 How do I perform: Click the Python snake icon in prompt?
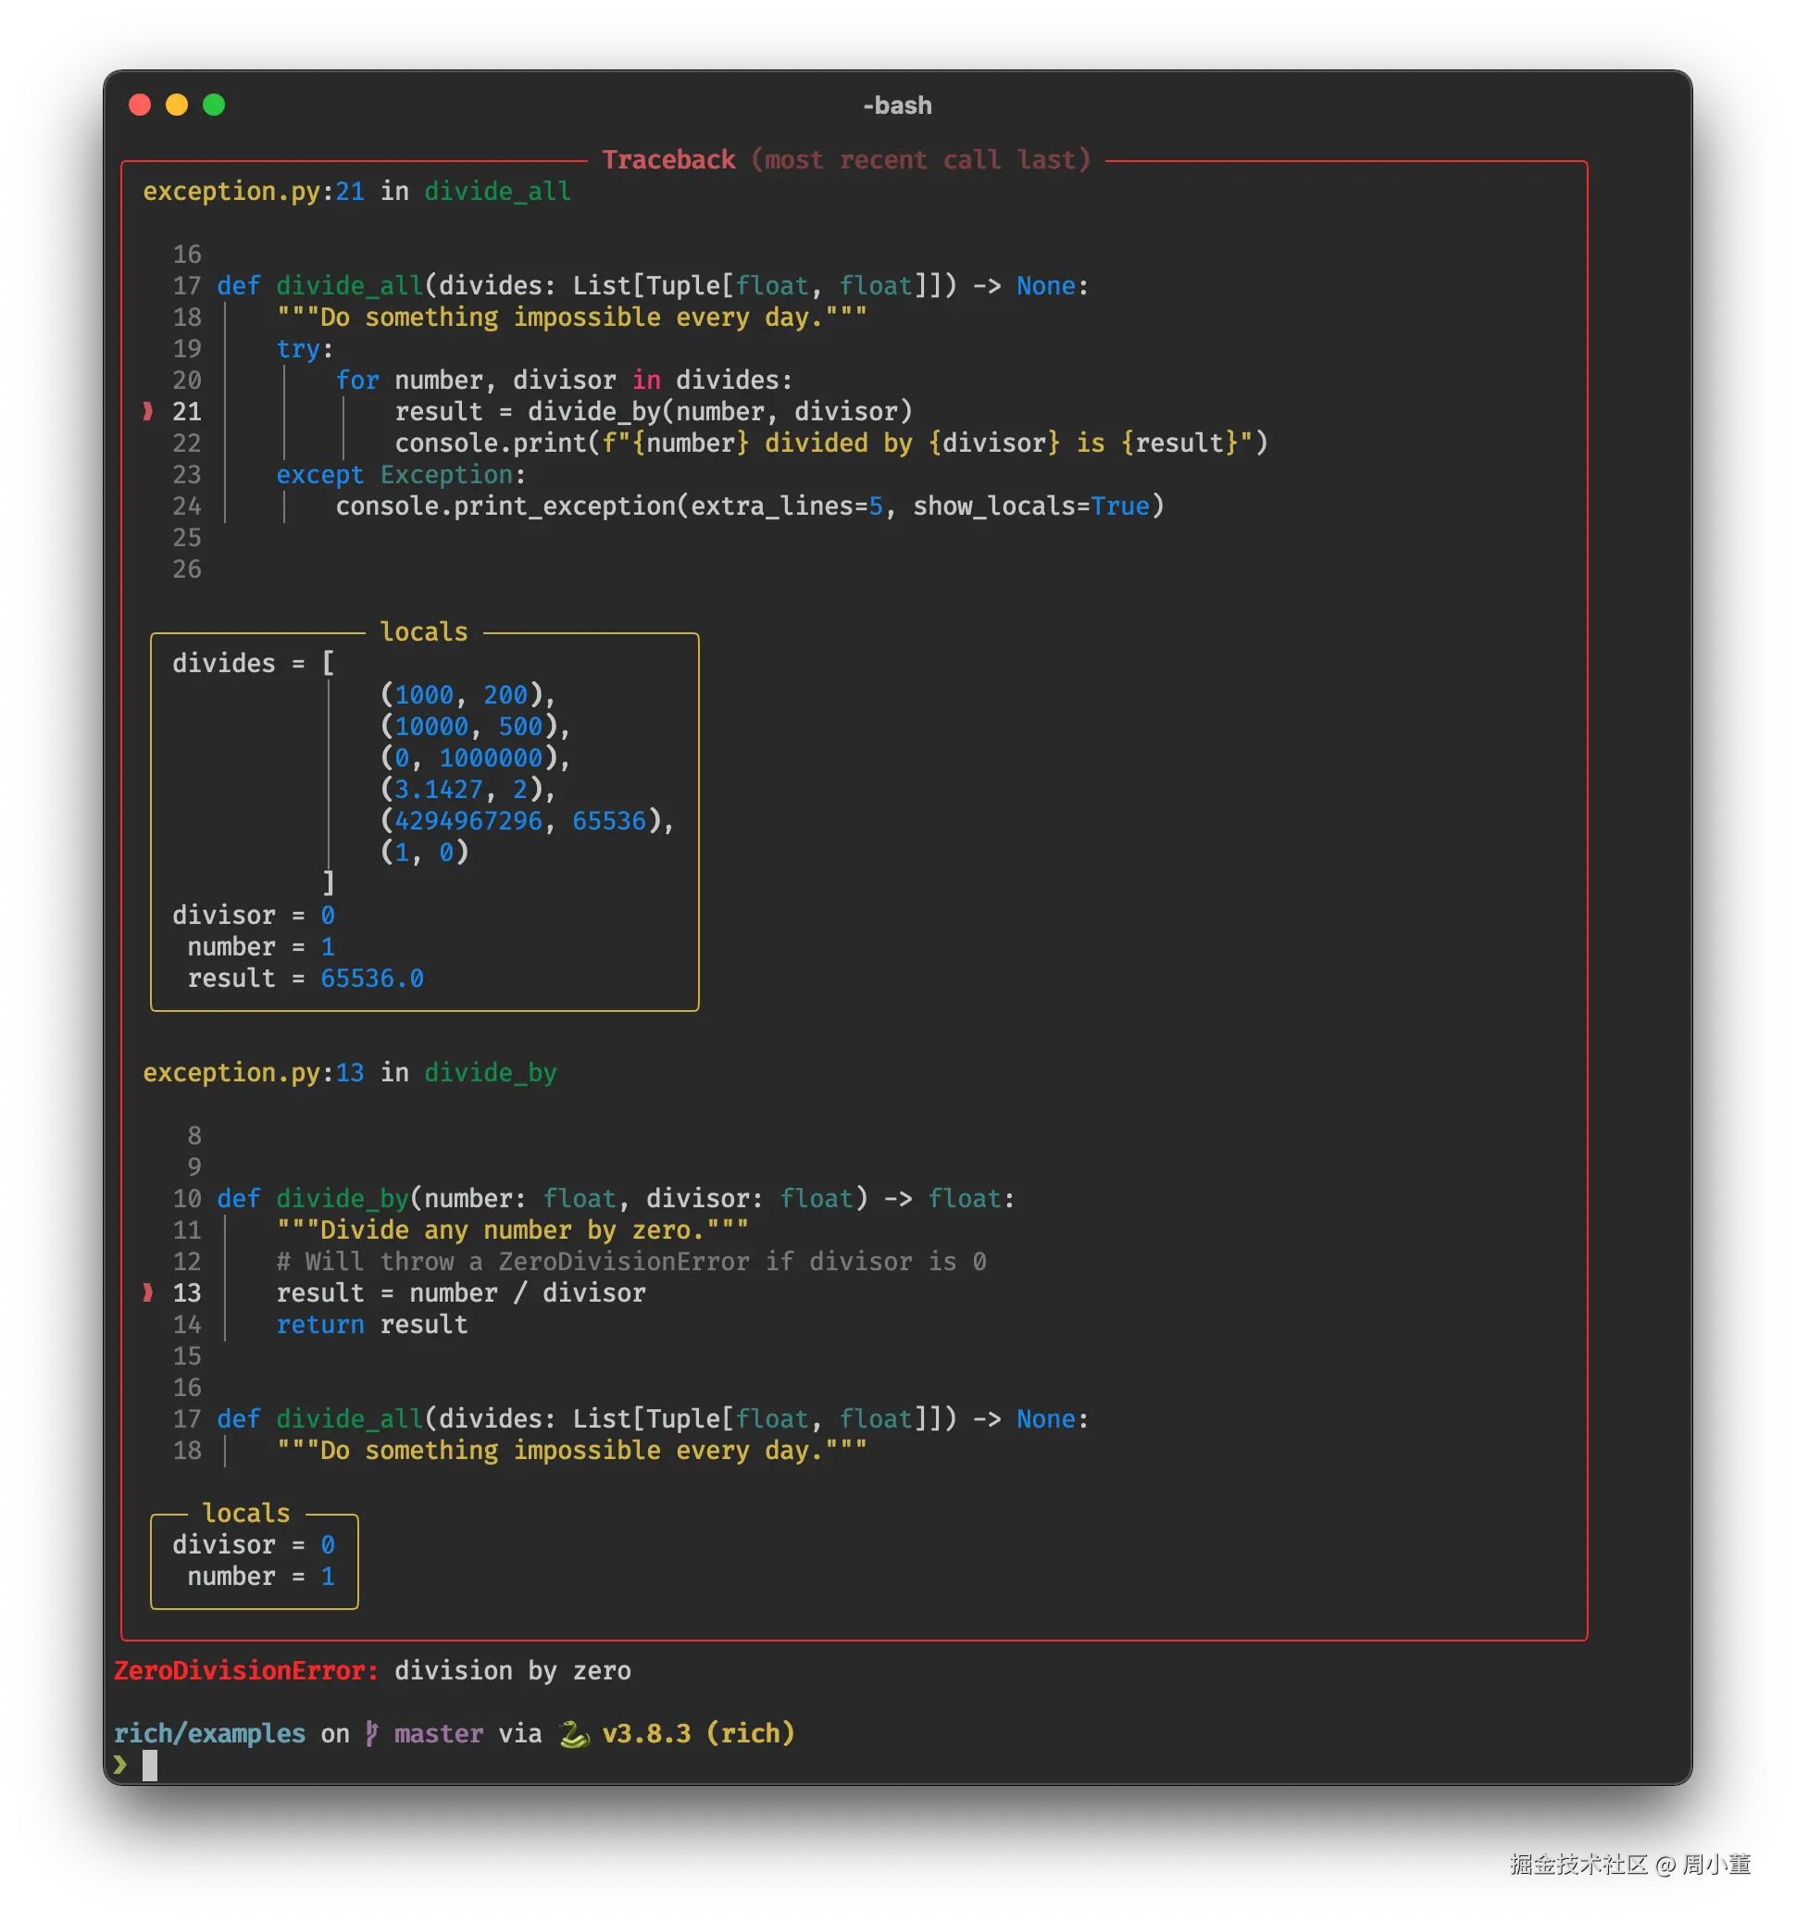coord(573,1734)
